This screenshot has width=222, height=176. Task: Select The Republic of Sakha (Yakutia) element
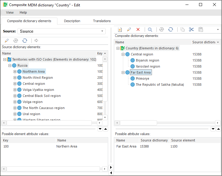click(x=159, y=85)
